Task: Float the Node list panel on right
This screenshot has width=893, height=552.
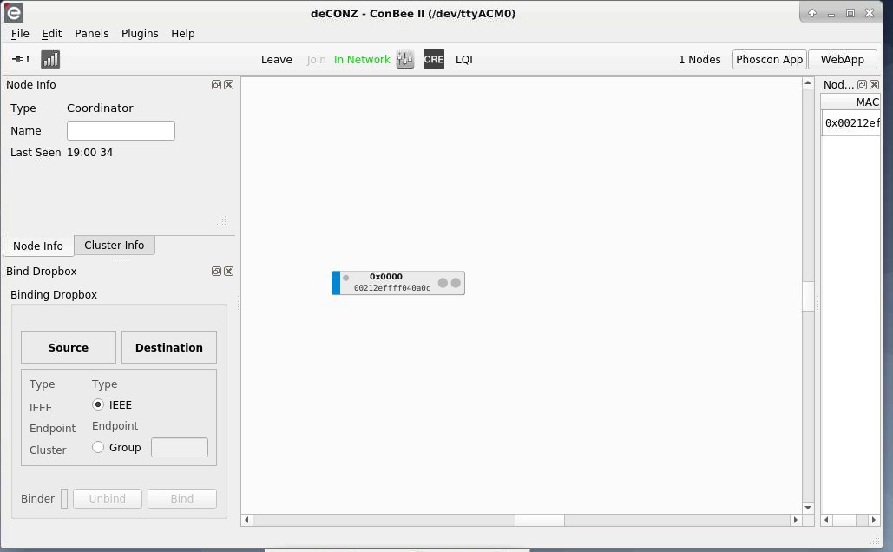Action: pyautogui.click(x=863, y=85)
